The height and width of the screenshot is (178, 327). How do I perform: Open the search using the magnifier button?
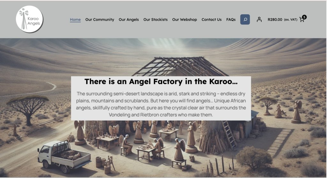[245, 19]
